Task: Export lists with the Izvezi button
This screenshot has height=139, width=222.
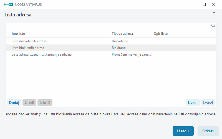Action: 208,103
